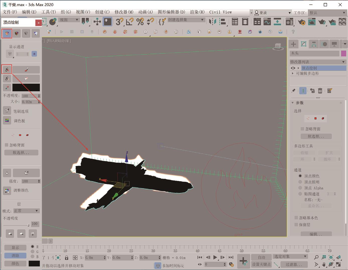
Task: Select the paint brush tool button
Action: tap(26, 69)
